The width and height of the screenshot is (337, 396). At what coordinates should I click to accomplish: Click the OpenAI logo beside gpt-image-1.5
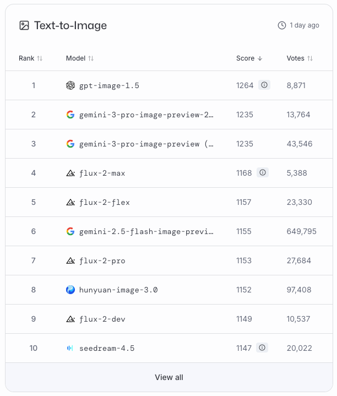coord(70,85)
